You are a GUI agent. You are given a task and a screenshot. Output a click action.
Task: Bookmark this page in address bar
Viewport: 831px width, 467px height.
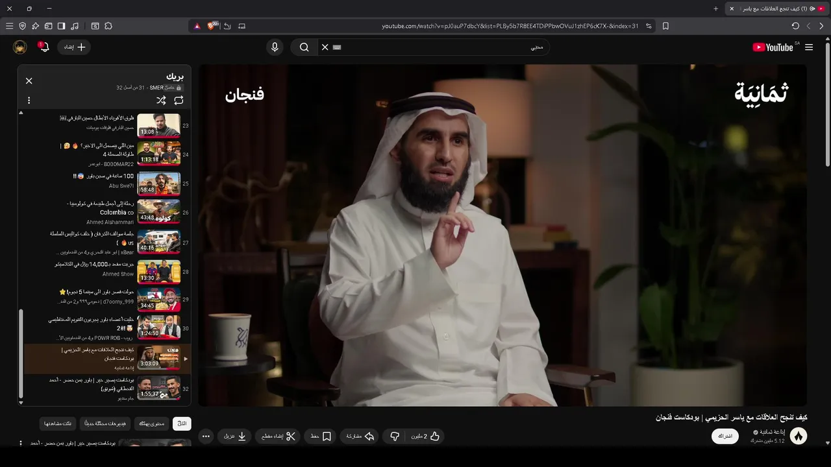coord(665,26)
